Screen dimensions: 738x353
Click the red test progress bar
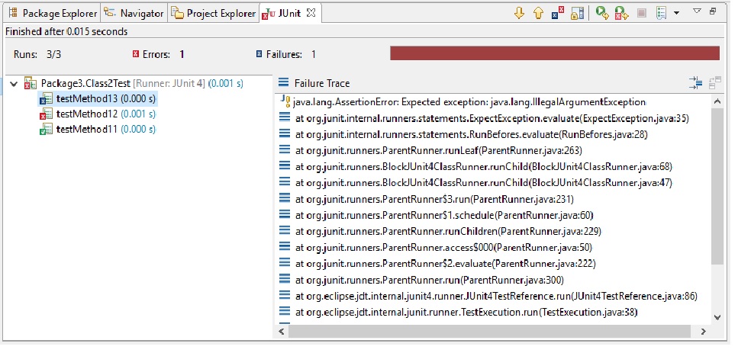click(x=554, y=53)
